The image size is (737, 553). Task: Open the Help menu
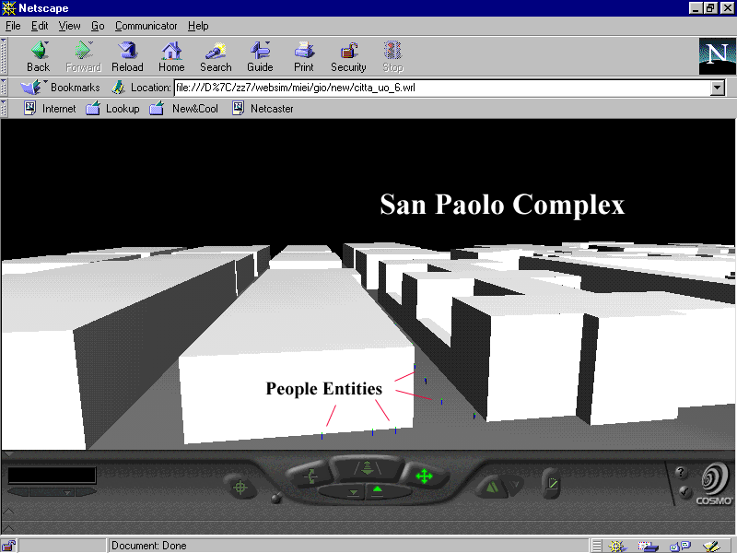tap(198, 26)
